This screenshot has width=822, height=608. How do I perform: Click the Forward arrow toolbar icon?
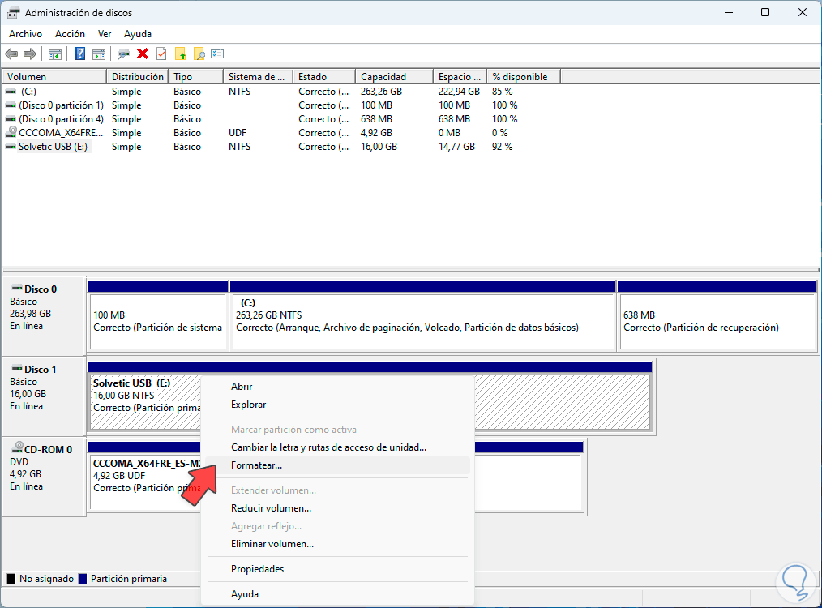click(31, 54)
